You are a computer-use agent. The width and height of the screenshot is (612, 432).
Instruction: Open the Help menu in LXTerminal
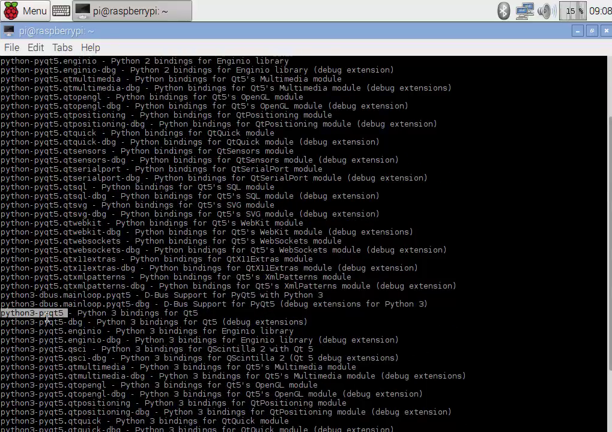click(90, 47)
